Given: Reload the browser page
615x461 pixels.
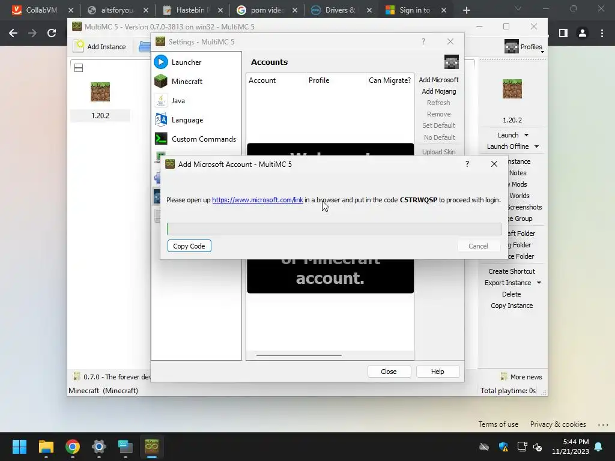Looking at the screenshot, I should pos(52,34).
